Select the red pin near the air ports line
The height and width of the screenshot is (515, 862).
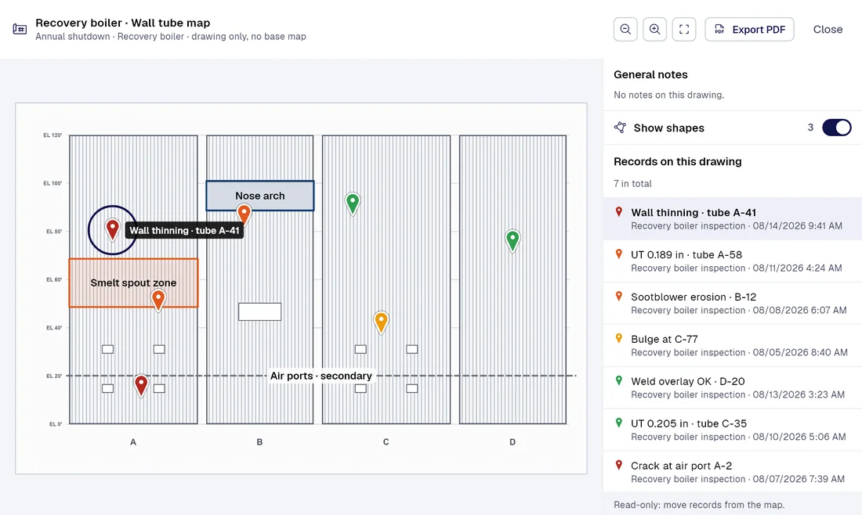click(141, 385)
